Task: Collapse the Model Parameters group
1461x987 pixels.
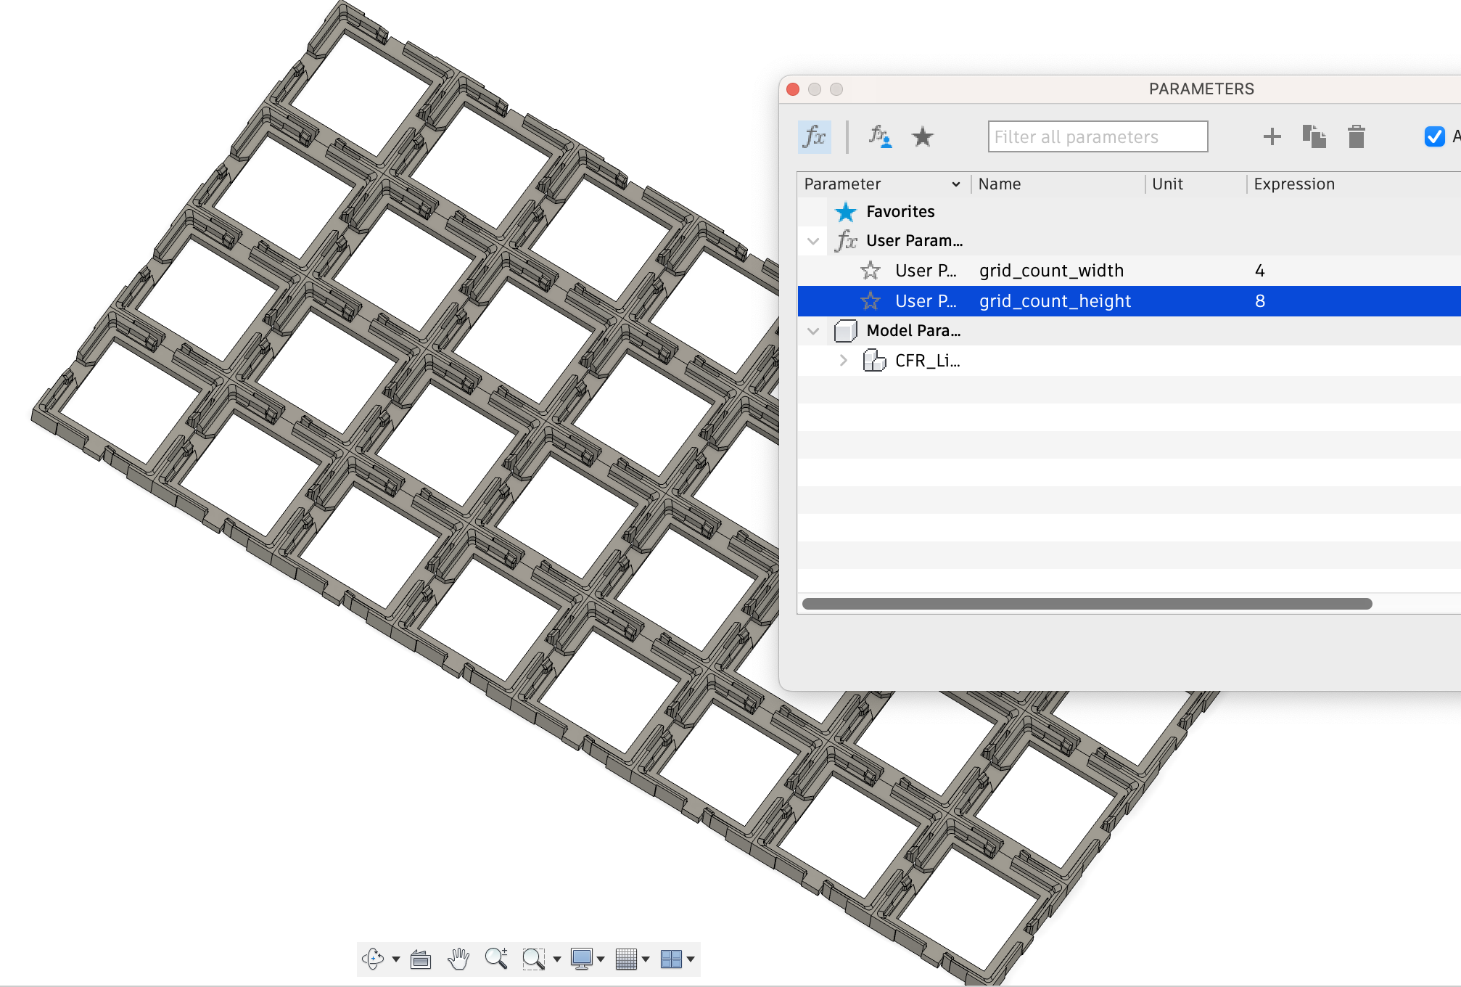Action: [813, 331]
